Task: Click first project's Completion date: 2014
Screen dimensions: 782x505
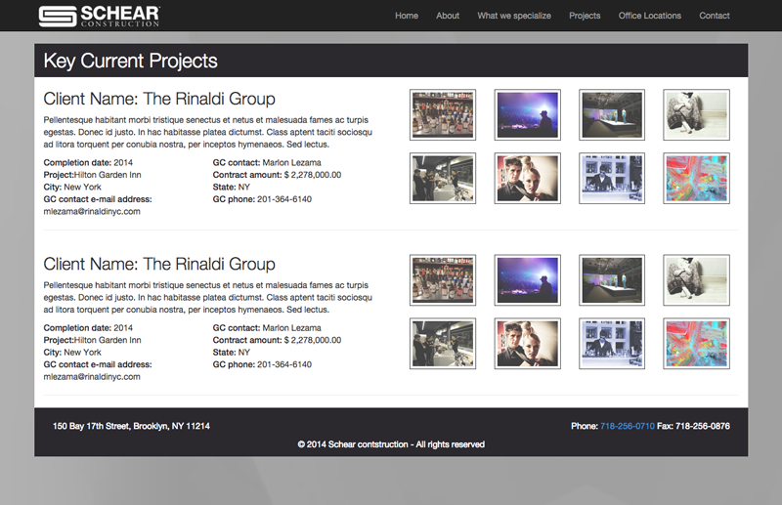Action: (x=88, y=162)
